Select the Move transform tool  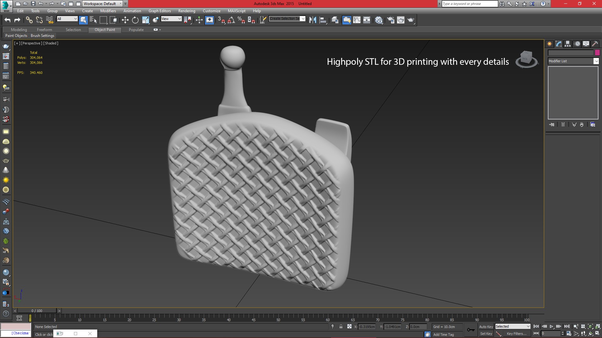[125, 20]
